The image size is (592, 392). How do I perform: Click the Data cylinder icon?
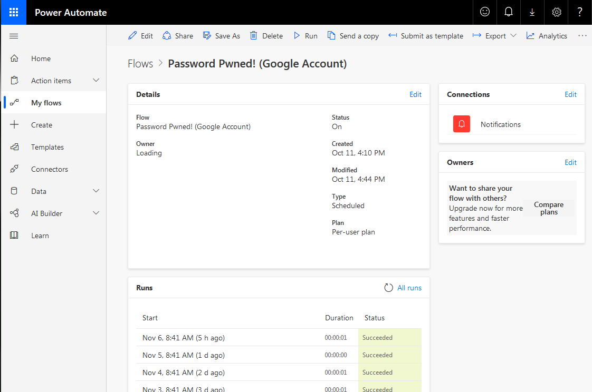[14, 191]
